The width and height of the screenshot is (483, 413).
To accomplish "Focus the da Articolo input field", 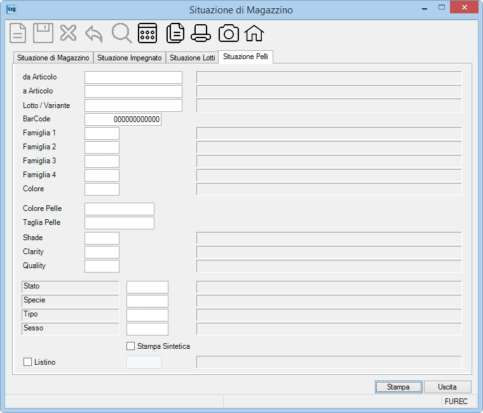I will [133, 78].
